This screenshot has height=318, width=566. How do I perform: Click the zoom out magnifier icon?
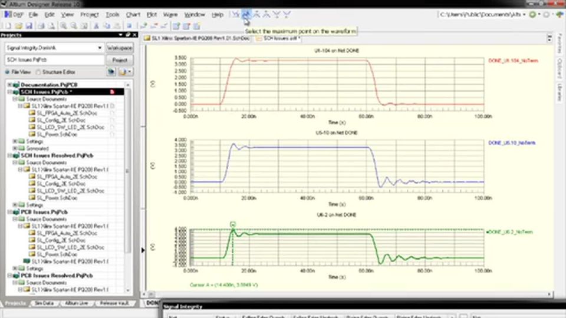pyautogui.click(x=74, y=26)
